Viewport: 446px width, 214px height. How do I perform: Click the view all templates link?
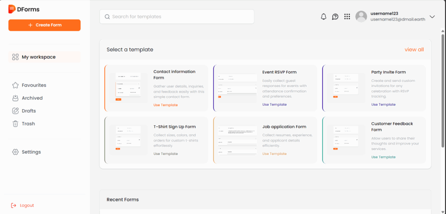click(414, 50)
